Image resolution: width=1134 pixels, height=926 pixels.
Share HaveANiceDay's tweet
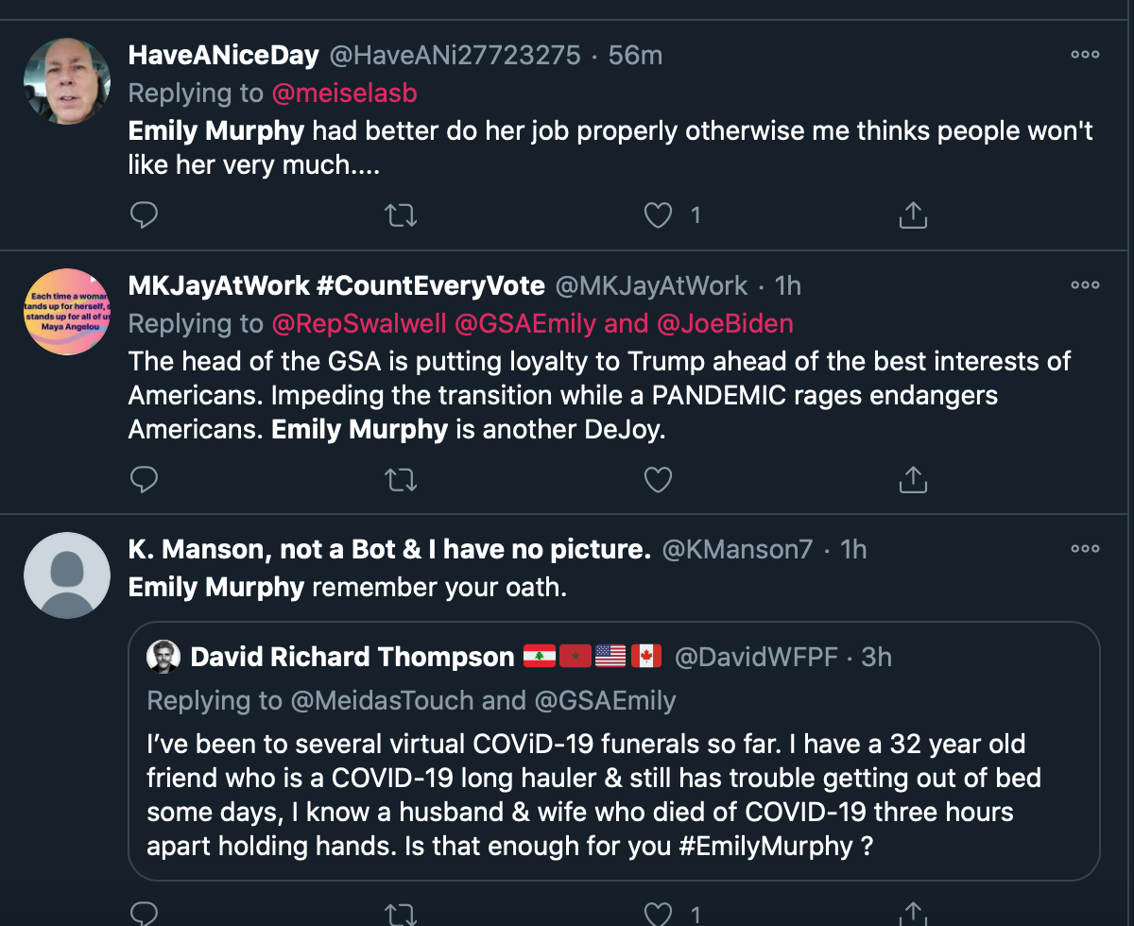pyautogui.click(x=912, y=215)
